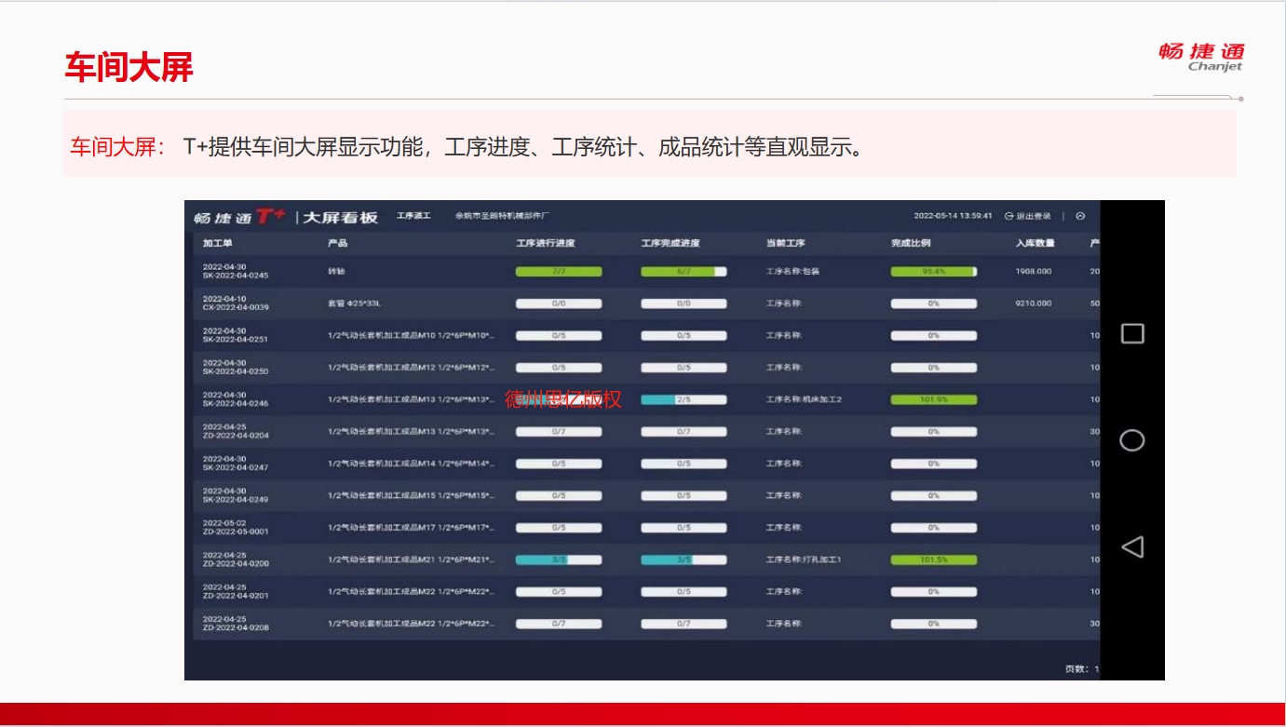This screenshot has width=1286, height=727.
Task: Click the slide title 车间大屏
Action: (x=129, y=67)
